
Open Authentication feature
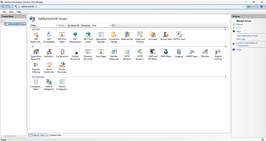[49, 53]
